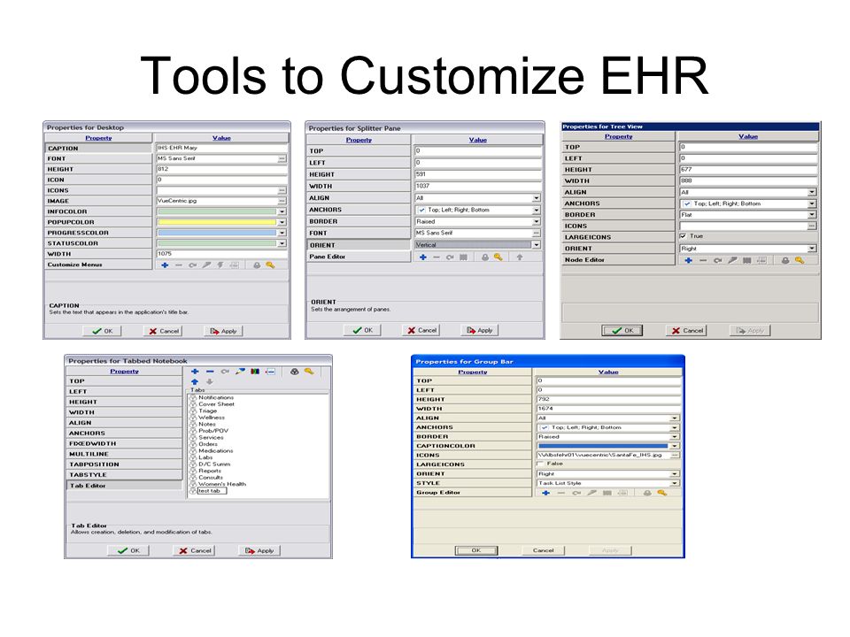Select the Notifications tab entry in Tabs list
Viewport: 850px width, 637px height.
(x=216, y=397)
